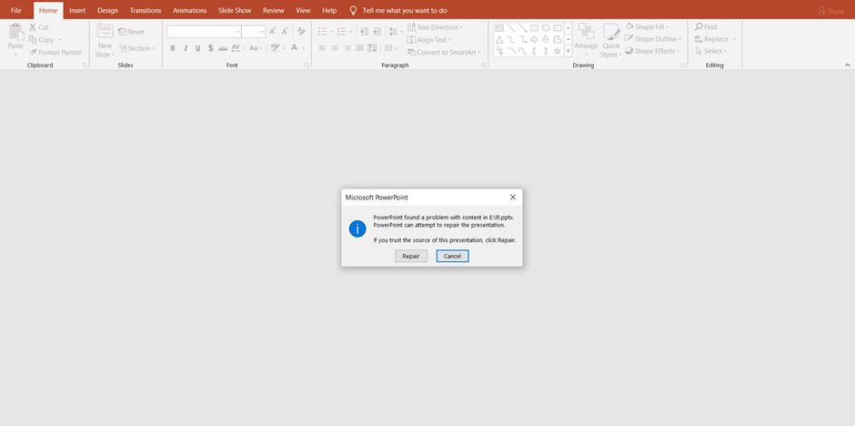The height and width of the screenshot is (426, 855).
Task: Click the Text Highlight Color icon
Action: [x=275, y=48]
